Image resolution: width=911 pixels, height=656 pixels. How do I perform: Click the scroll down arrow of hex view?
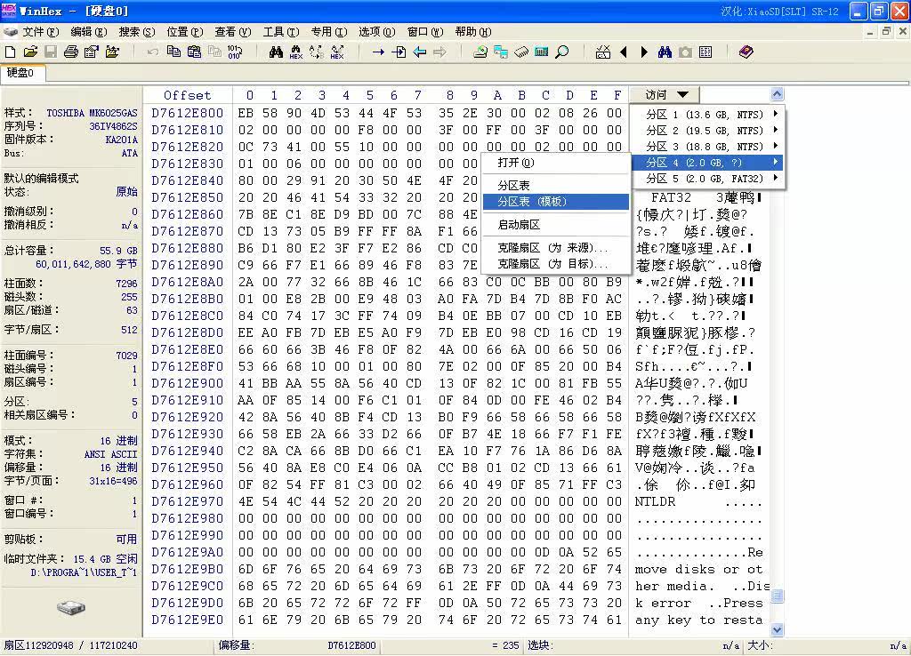[x=777, y=630]
